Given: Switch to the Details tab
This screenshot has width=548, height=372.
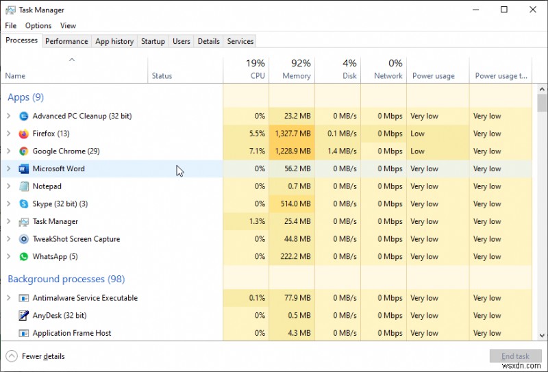Looking at the screenshot, I should coord(209,41).
